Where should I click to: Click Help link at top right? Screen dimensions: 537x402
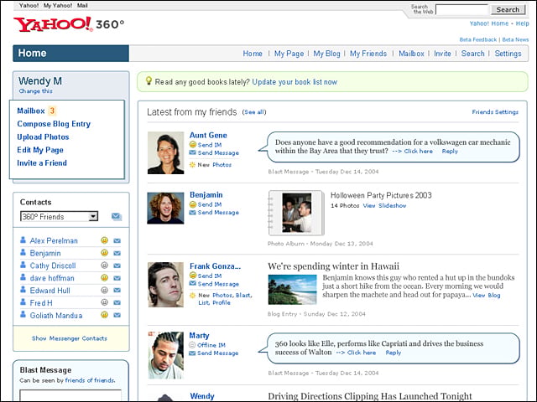[522, 23]
